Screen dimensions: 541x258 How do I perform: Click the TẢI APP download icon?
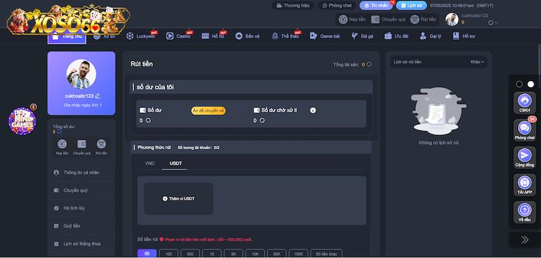click(x=525, y=184)
